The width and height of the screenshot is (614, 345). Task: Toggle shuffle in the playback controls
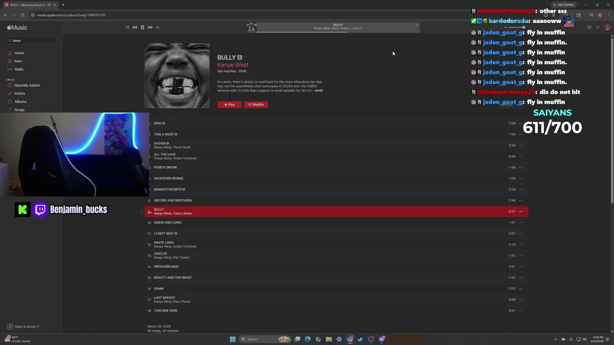[127, 27]
